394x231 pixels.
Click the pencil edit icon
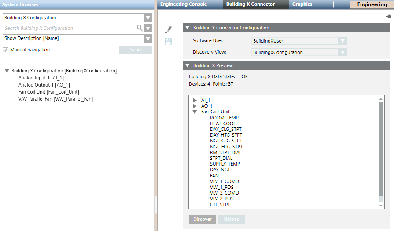pos(168,29)
